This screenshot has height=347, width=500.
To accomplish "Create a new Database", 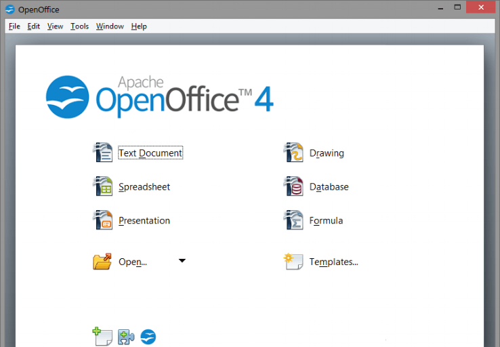I will (x=329, y=186).
